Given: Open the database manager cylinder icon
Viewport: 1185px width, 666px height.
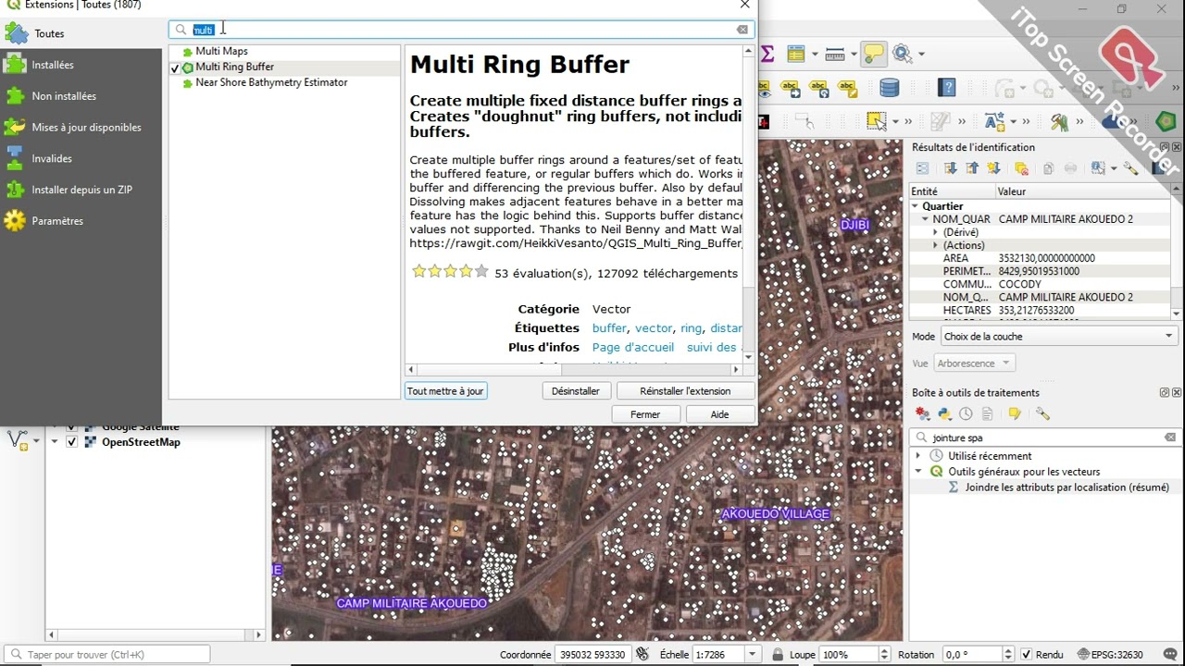Looking at the screenshot, I should click(889, 88).
